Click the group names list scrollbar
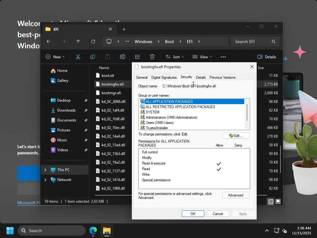This screenshot has height=238, width=317. coord(247,112)
